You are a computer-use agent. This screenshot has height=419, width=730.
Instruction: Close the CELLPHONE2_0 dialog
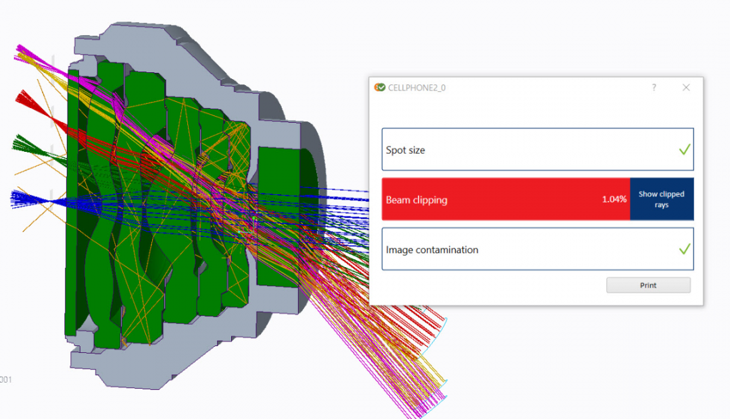[x=686, y=88]
